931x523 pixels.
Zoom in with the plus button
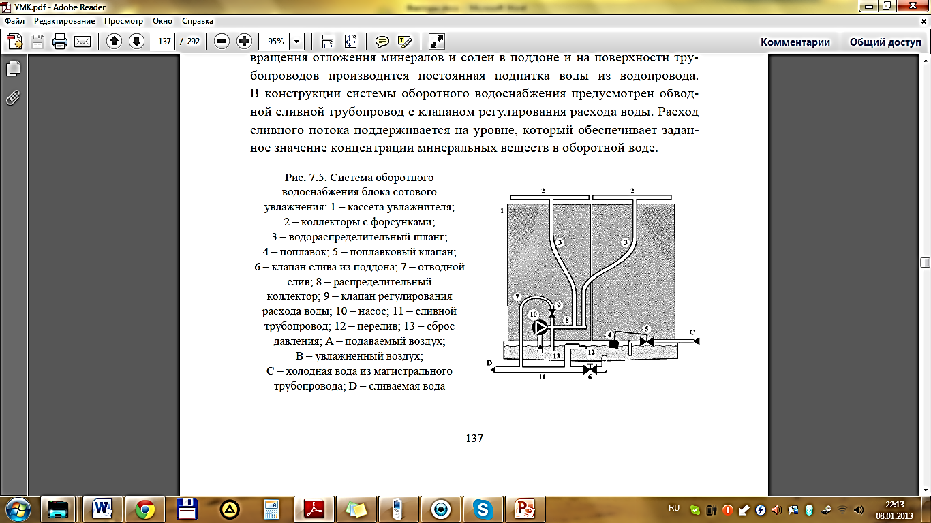(x=244, y=42)
